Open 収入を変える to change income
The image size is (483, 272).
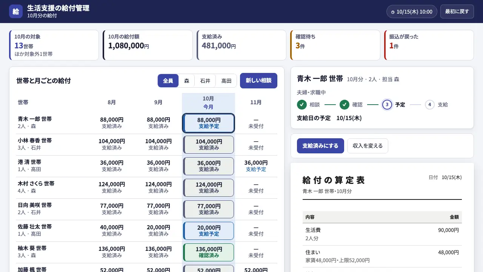coord(368,146)
